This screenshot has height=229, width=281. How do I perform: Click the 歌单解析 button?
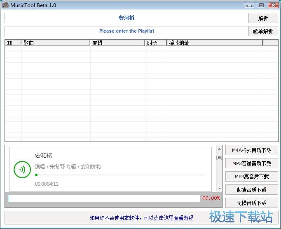pyautogui.click(x=263, y=31)
